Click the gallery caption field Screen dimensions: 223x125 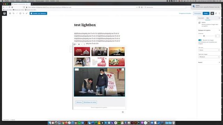(x=99, y=107)
